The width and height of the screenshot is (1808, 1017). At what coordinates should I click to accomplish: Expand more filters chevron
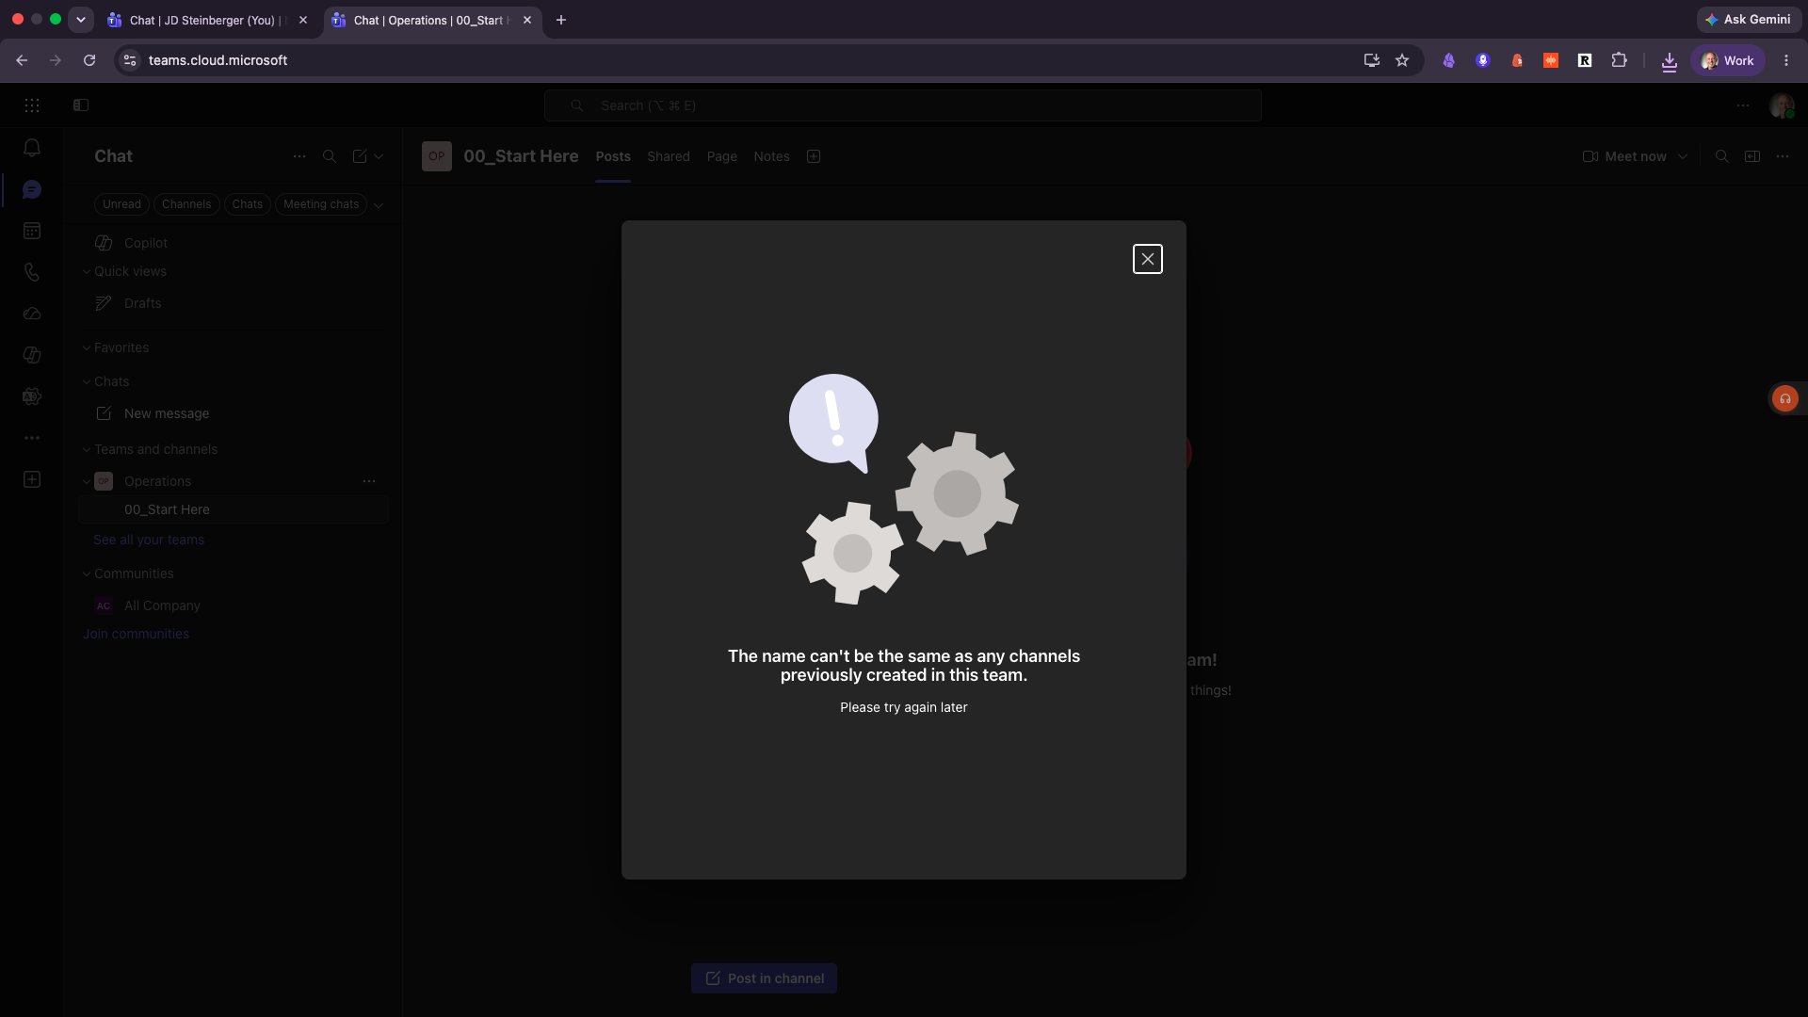[379, 205]
